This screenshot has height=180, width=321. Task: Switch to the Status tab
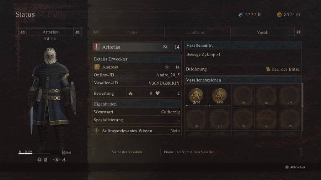tap(131, 32)
